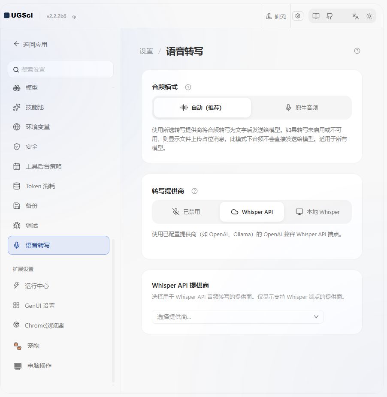Select 本地 Whisper provider
Screen dimensions: 387x397
point(317,212)
